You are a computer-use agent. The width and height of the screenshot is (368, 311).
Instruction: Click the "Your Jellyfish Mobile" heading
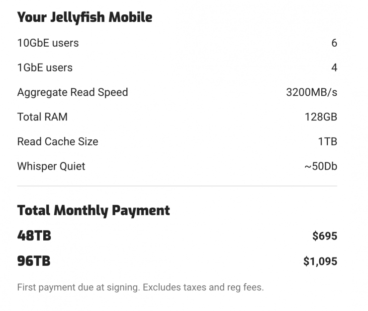pos(85,17)
